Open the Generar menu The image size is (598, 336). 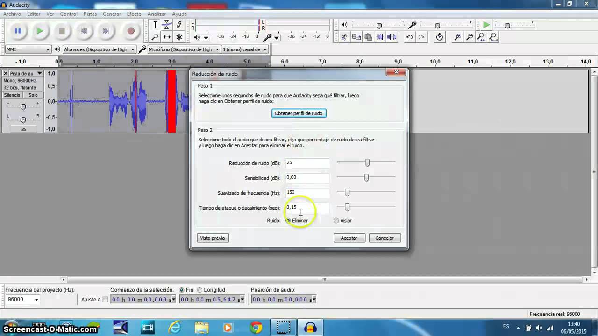[x=112, y=14]
